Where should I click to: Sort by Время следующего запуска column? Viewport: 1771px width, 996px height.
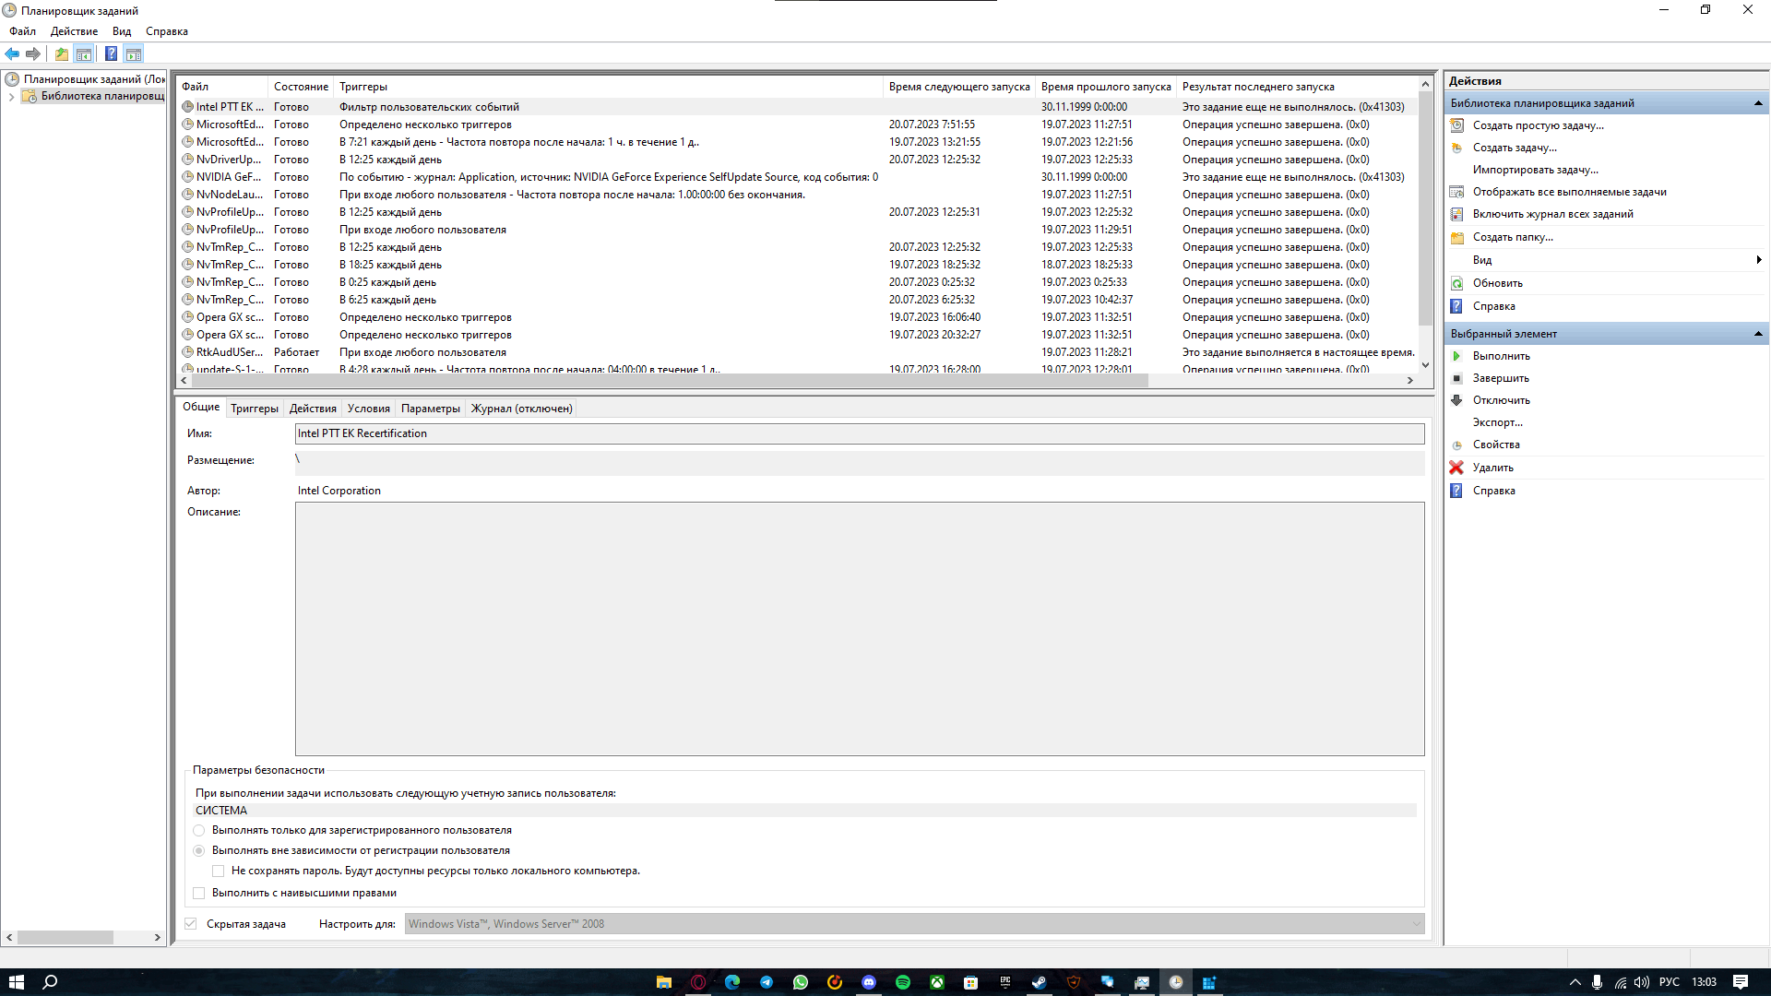point(959,87)
